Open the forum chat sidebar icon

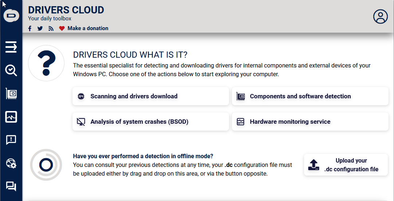coord(11,186)
